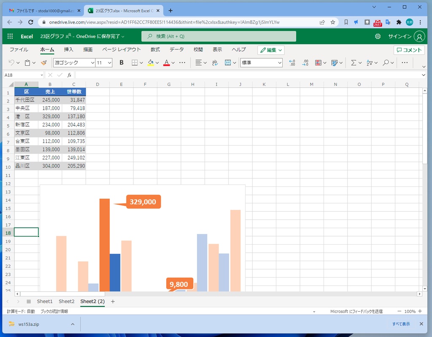The image size is (432, 337).
Task: Expand the borders dropdown arrow
Action: coord(141,63)
